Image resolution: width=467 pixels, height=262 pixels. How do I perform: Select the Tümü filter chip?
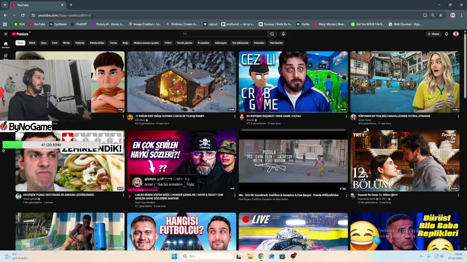20,43
